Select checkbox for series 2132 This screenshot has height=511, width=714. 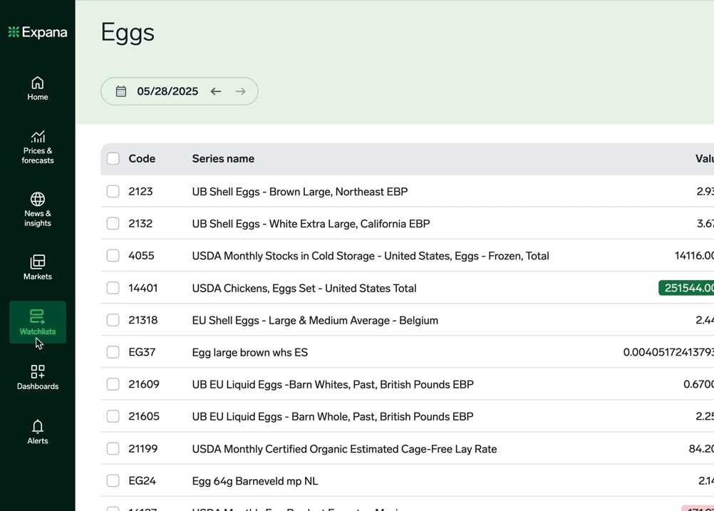click(x=113, y=224)
